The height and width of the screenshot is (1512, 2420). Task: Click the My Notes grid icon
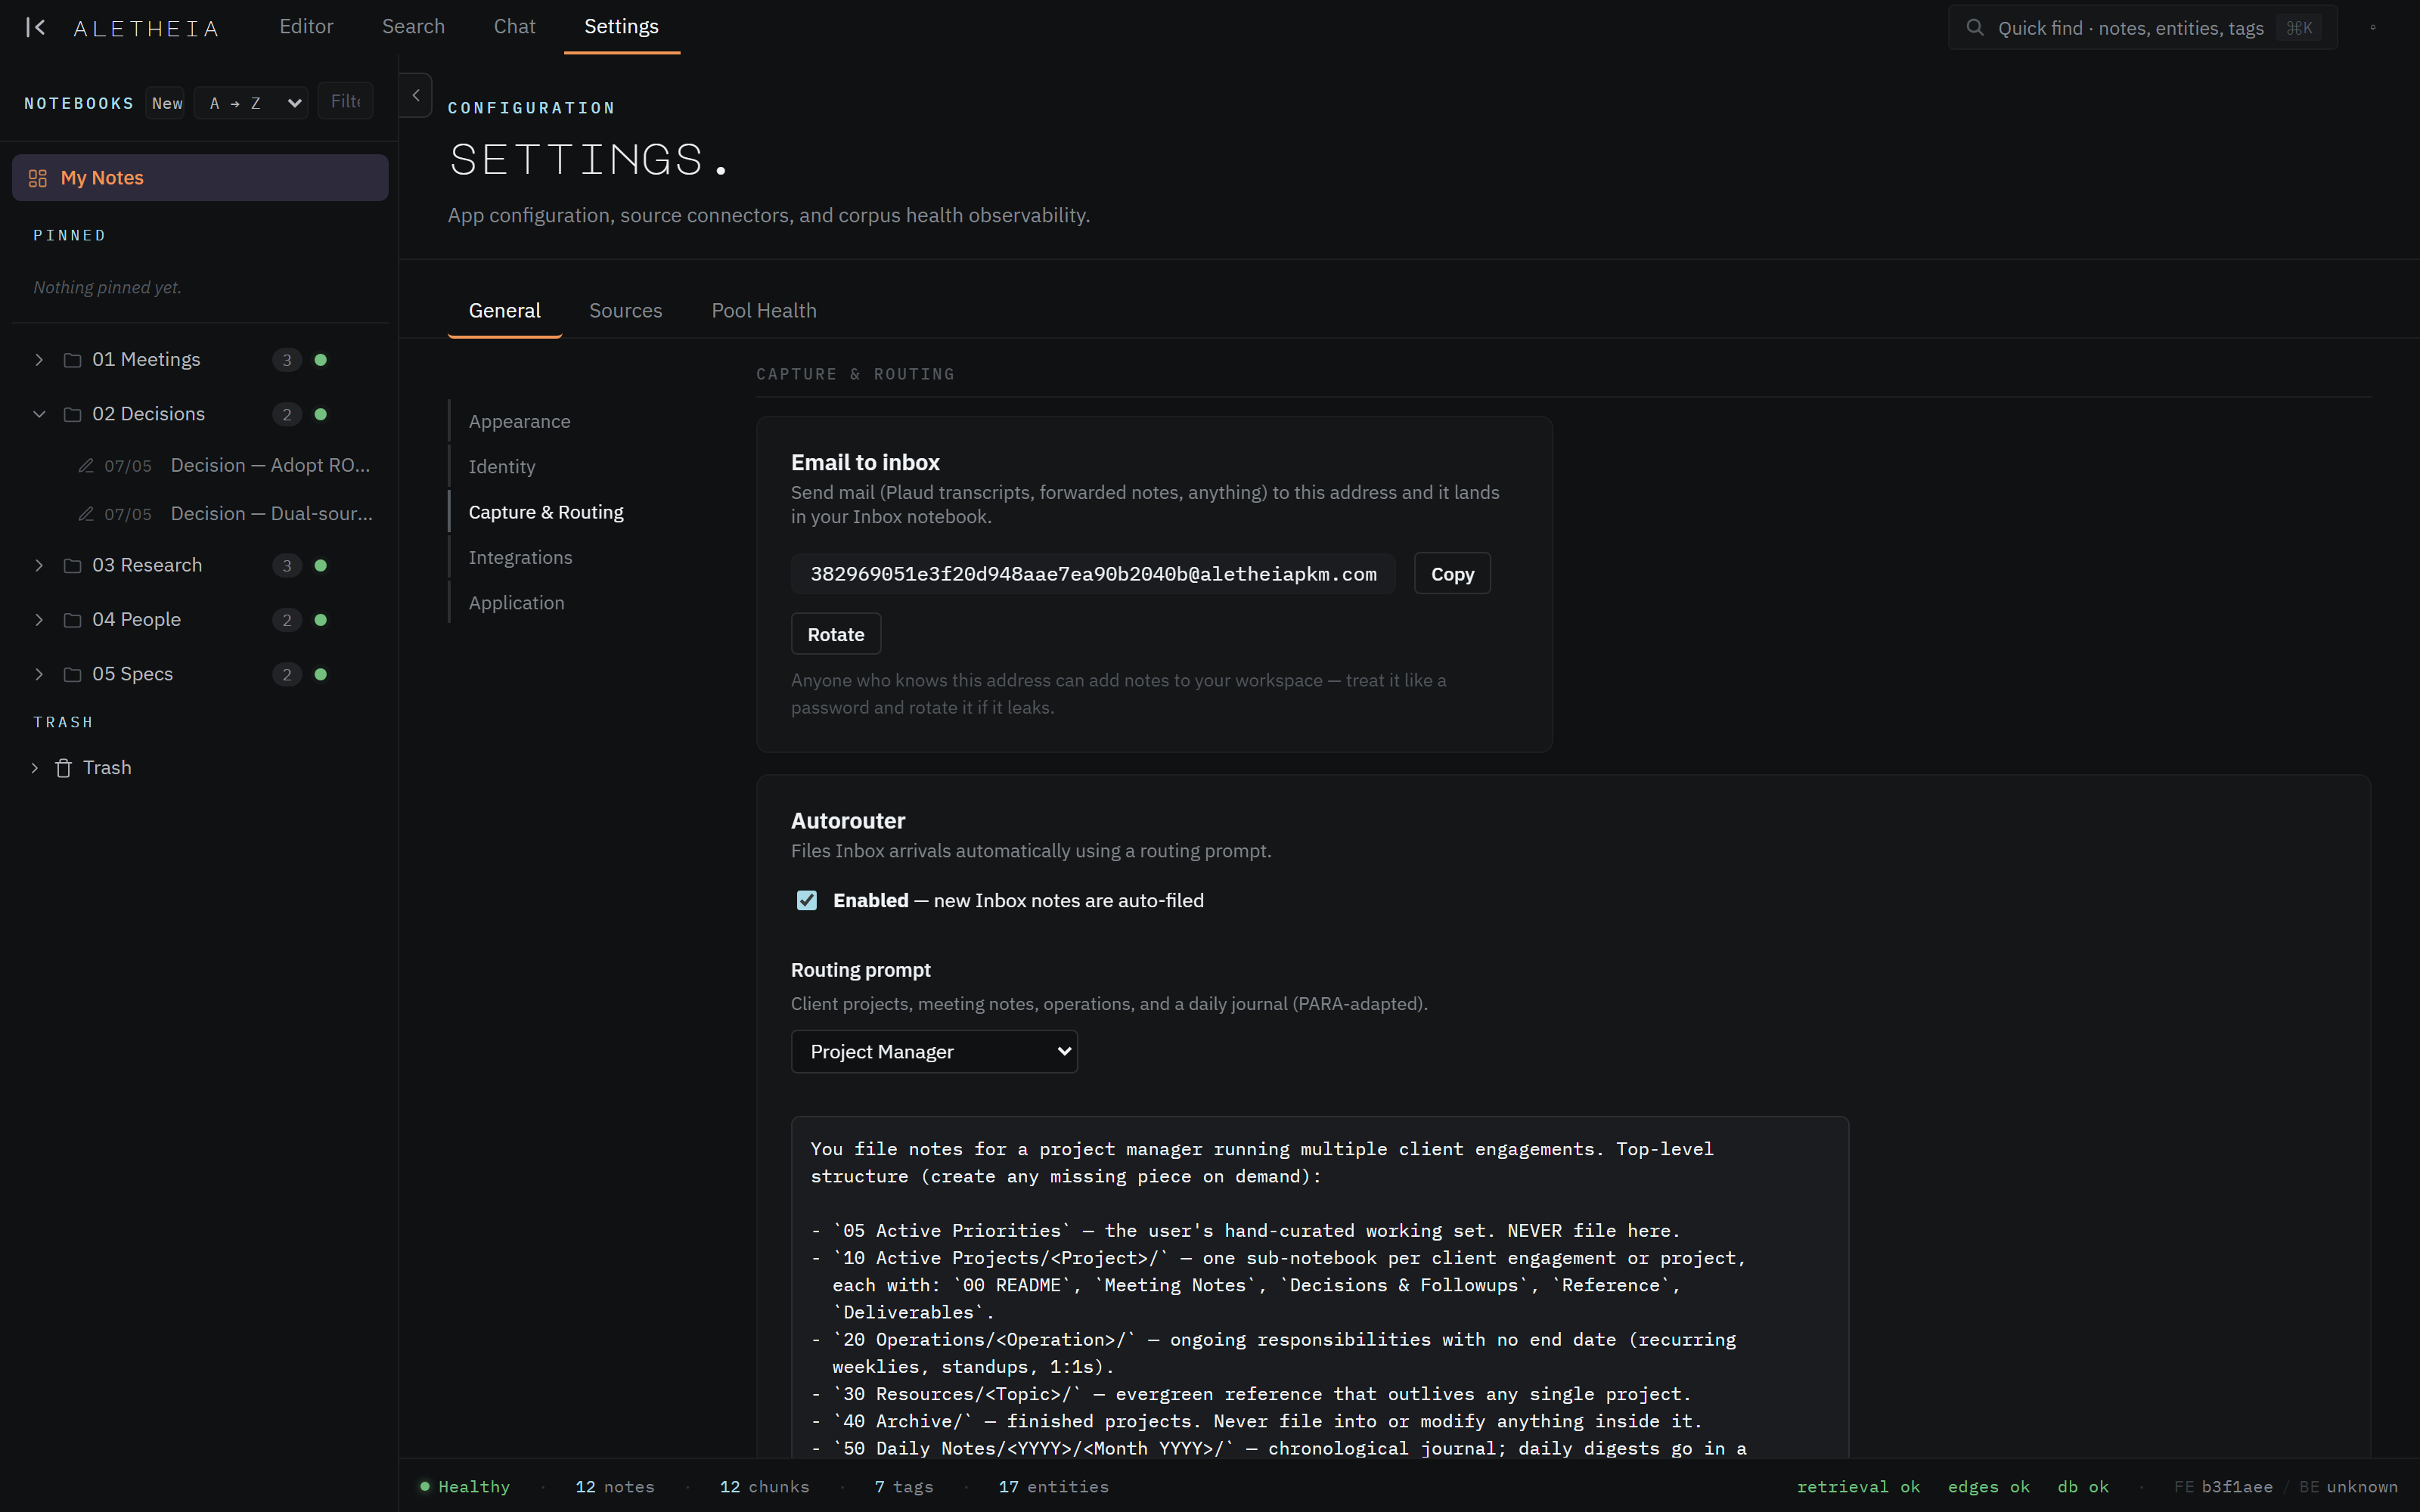[x=38, y=178]
